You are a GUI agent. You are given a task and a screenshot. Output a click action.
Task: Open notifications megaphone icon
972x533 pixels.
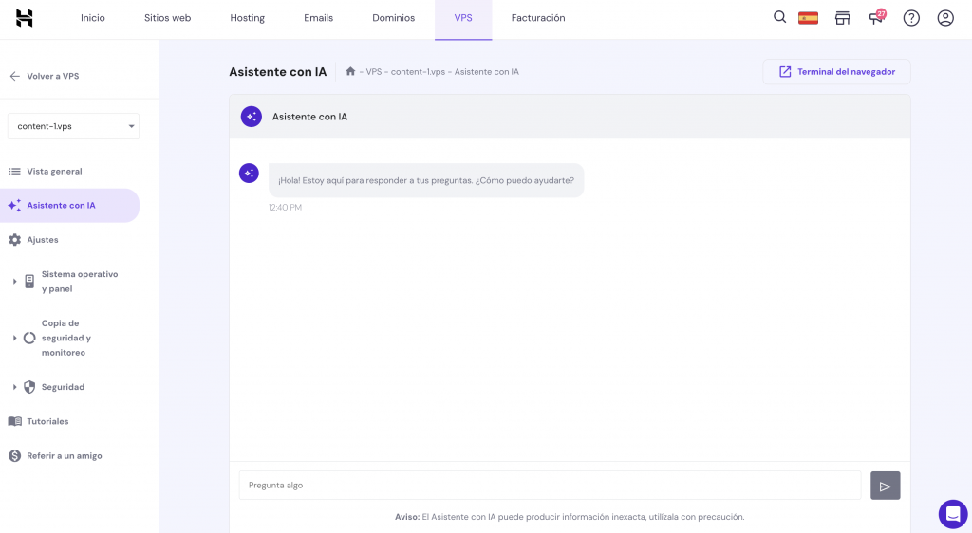pos(876,18)
